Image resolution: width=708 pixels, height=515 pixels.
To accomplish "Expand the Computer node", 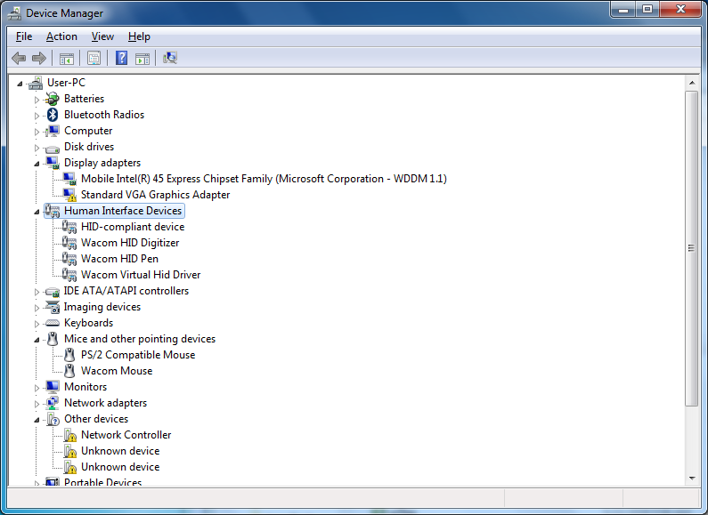I will coord(37,132).
